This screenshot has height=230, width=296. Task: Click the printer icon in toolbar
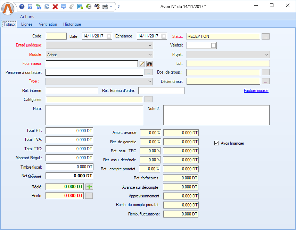pyautogui.click(x=105, y=6)
